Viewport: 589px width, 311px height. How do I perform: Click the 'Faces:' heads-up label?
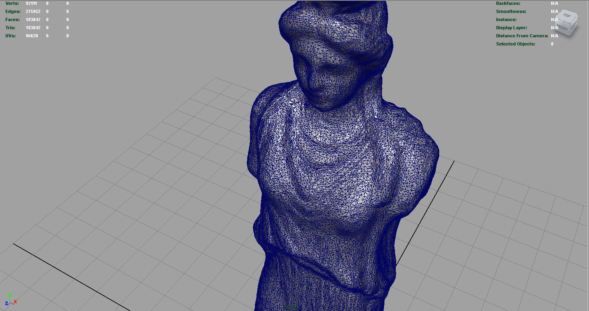(13, 19)
